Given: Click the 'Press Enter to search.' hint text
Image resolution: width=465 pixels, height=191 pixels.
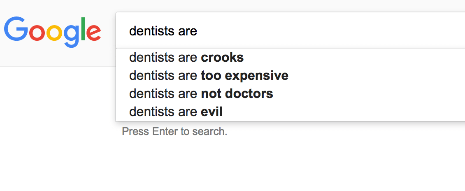Looking at the screenshot, I should 174,132.
